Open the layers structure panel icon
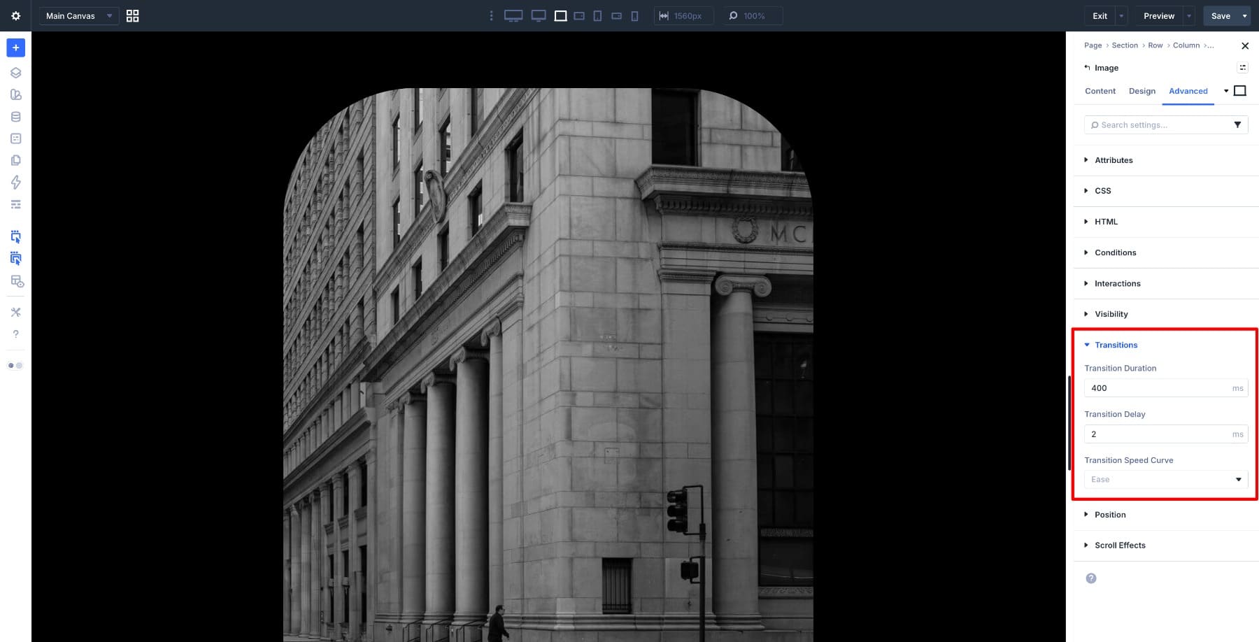 click(x=15, y=72)
